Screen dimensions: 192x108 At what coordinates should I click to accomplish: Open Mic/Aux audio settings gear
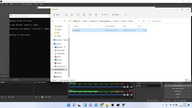pos(131,95)
